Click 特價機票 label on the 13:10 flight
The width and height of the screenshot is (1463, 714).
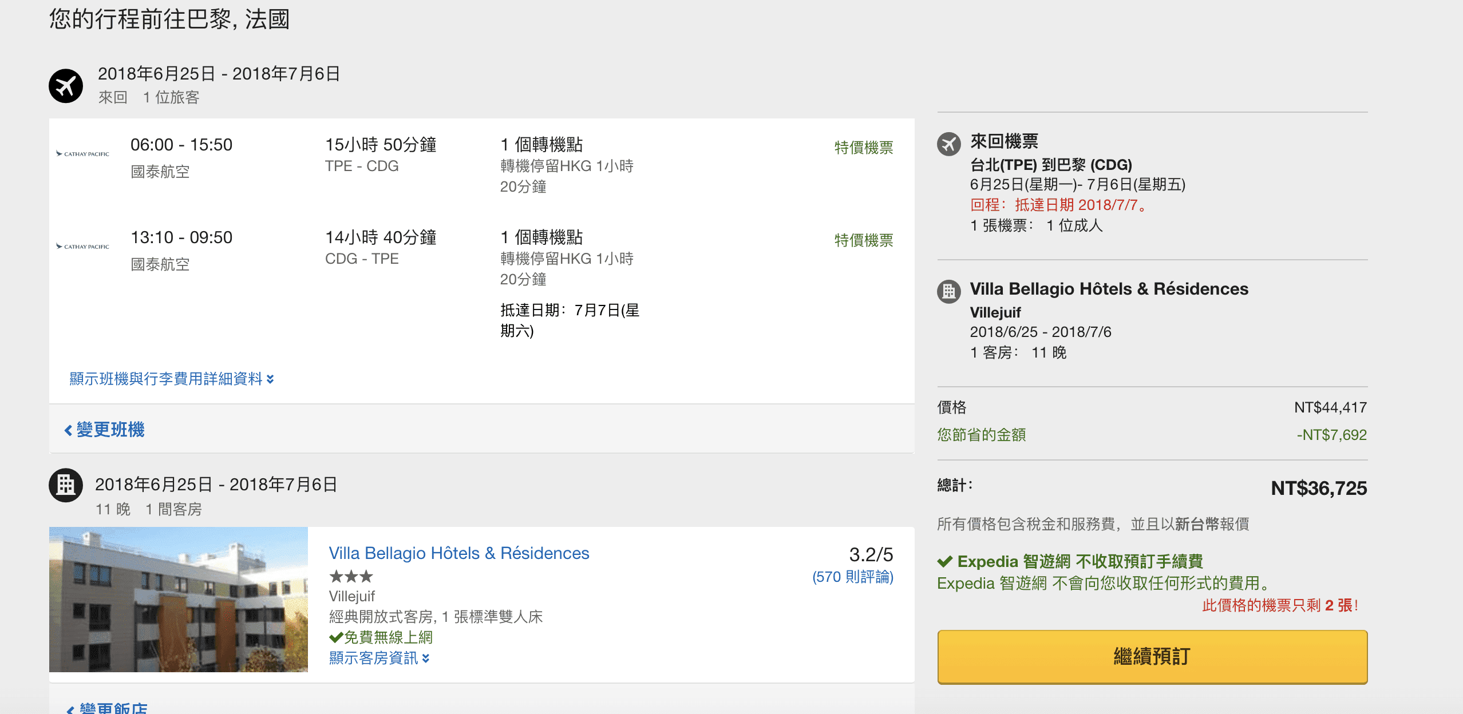[864, 240]
